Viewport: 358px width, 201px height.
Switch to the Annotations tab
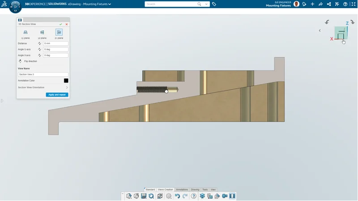(x=182, y=190)
